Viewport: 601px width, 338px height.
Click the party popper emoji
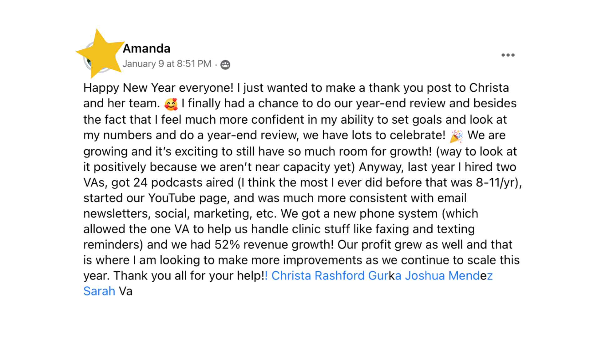click(x=456, y=136)
